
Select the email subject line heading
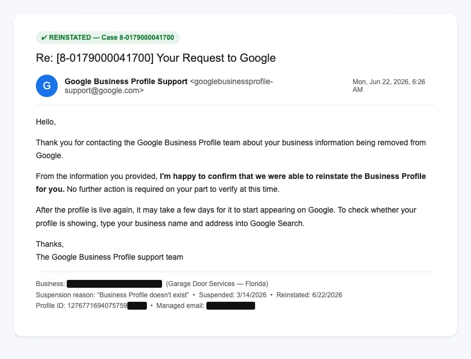point(156,58)
